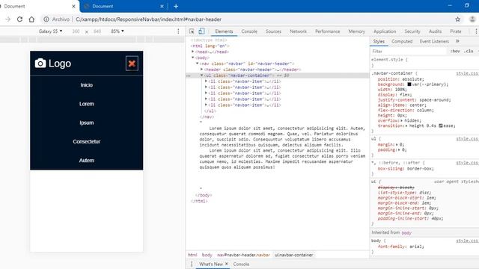The height and width of the screenshot is (269, 479).
Task: Click the background color swatch
Action: 409,84
